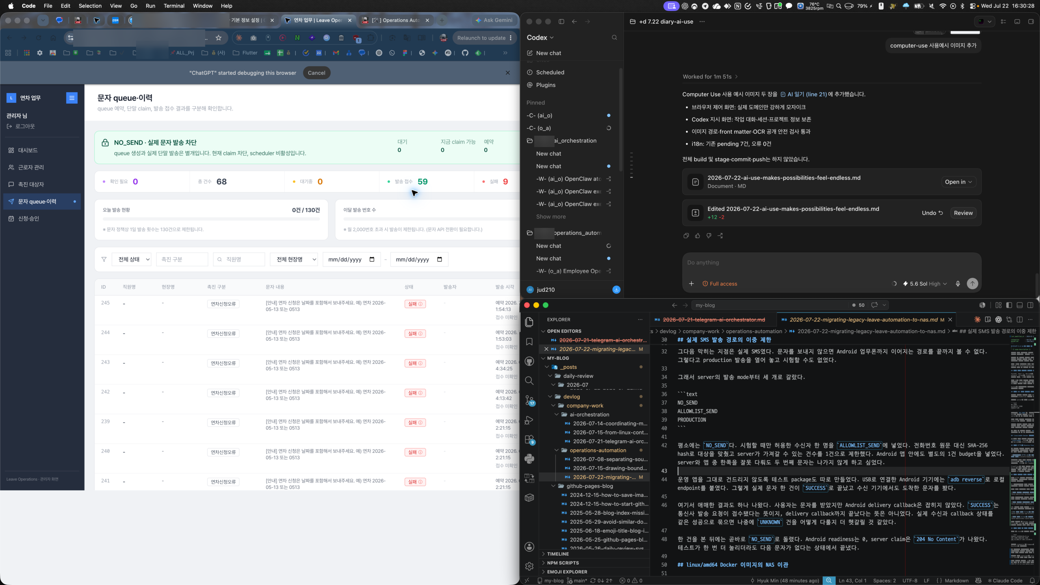Click the blue hamburger menu in 연차 업무 sidebar
Screen dimensions: 1040x585
(x=72, y=98)
